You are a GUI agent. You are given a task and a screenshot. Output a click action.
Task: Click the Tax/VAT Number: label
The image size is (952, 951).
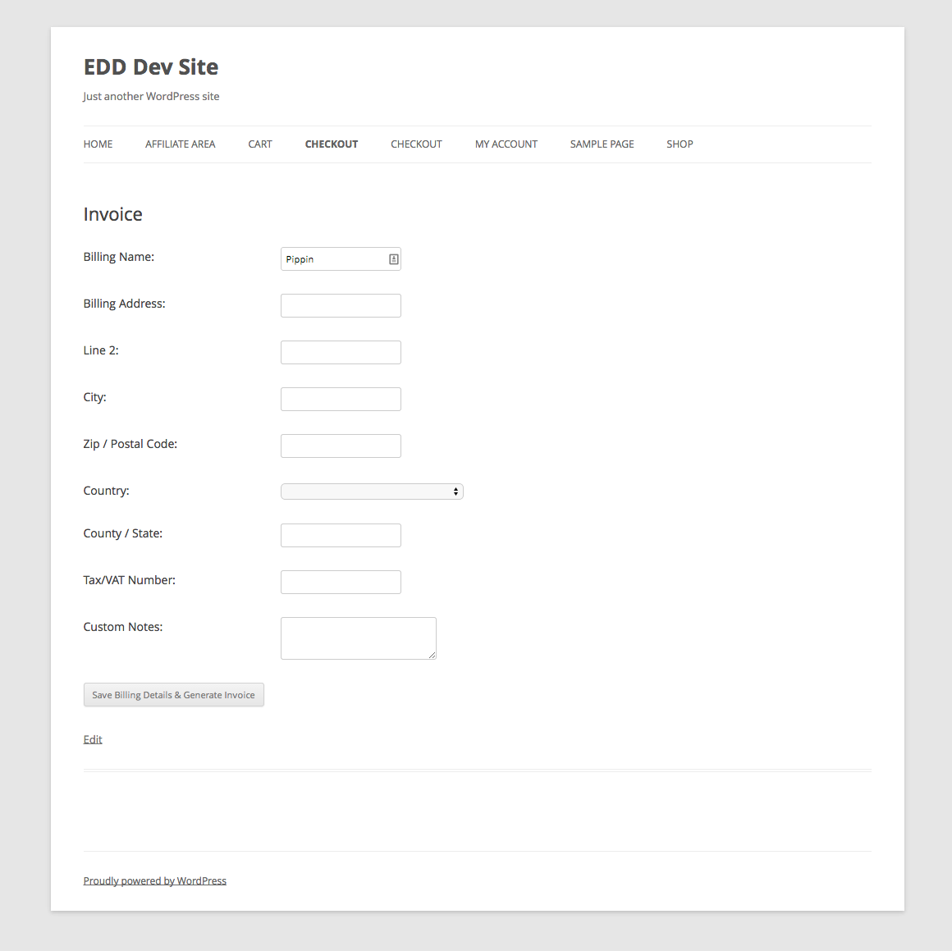tap(130, 580)
